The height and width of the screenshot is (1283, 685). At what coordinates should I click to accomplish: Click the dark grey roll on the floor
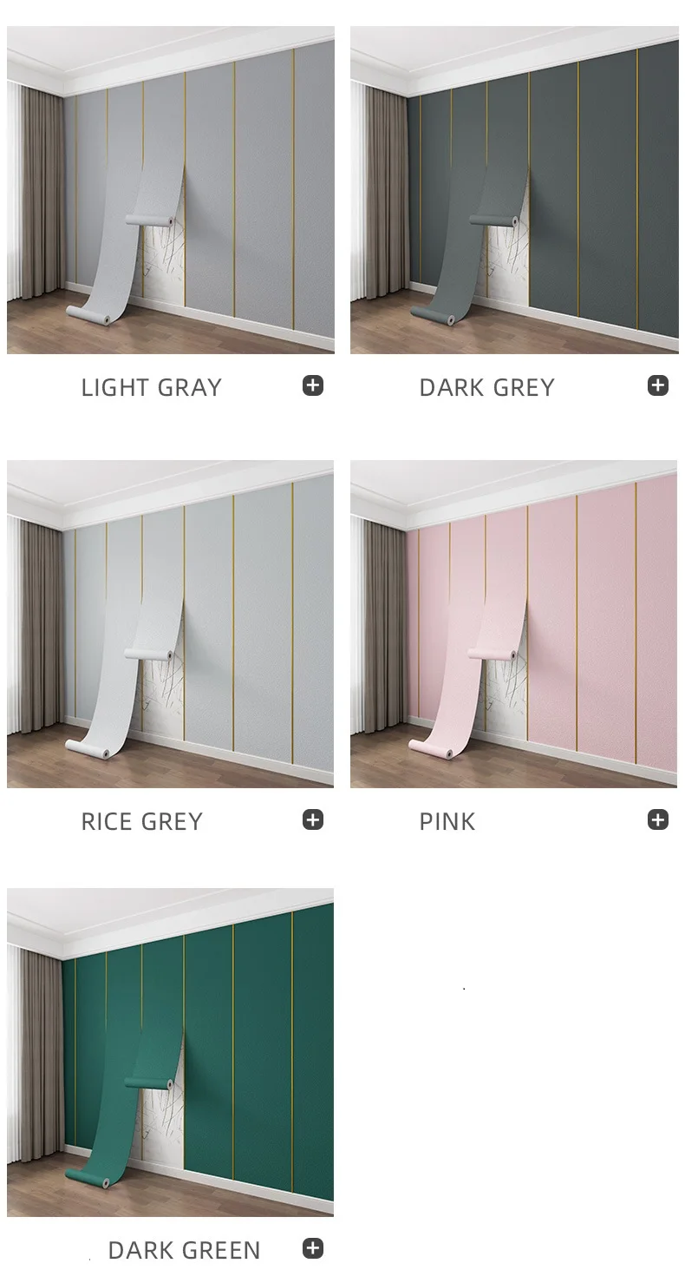pyautogui.click(x=433, y=313)
